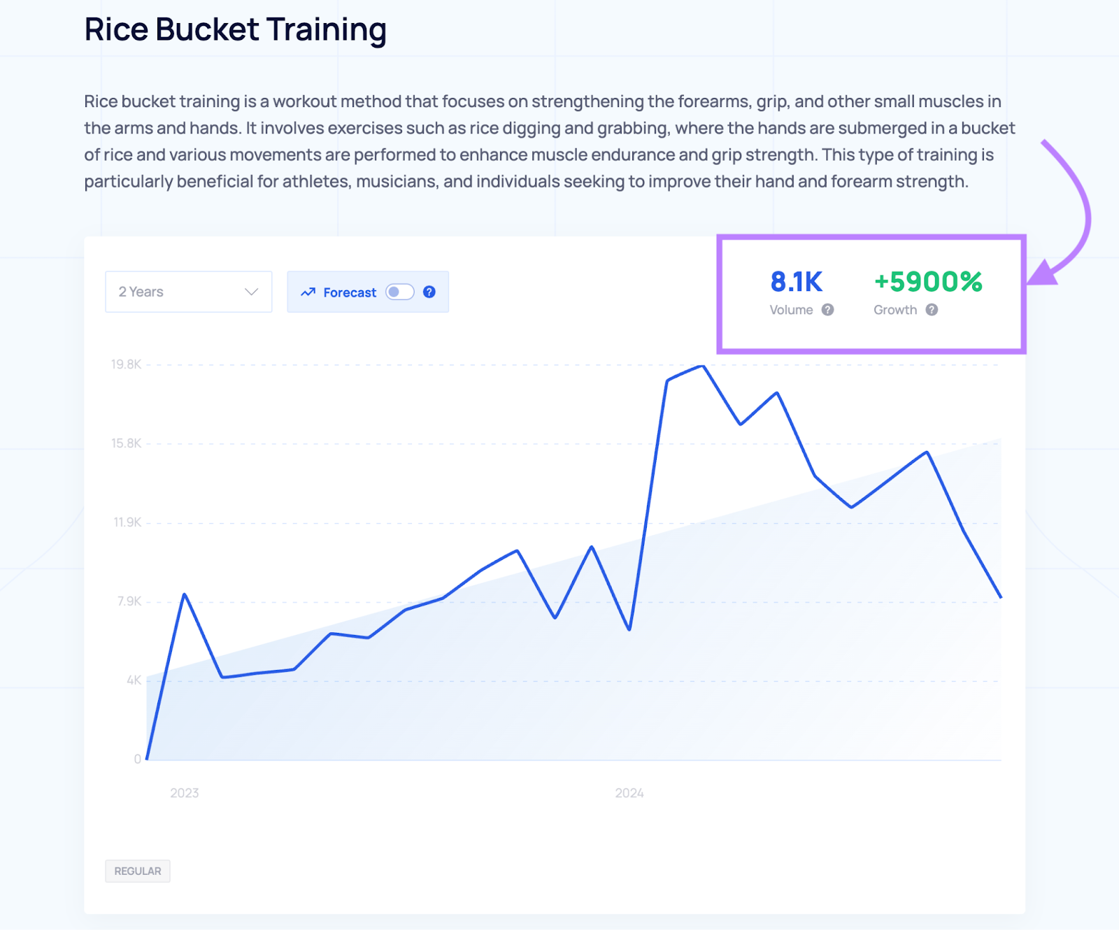Click the Forecast help question mark icon
The height and width of the screenshot is (930, 1119).
(x=429, y=292)
